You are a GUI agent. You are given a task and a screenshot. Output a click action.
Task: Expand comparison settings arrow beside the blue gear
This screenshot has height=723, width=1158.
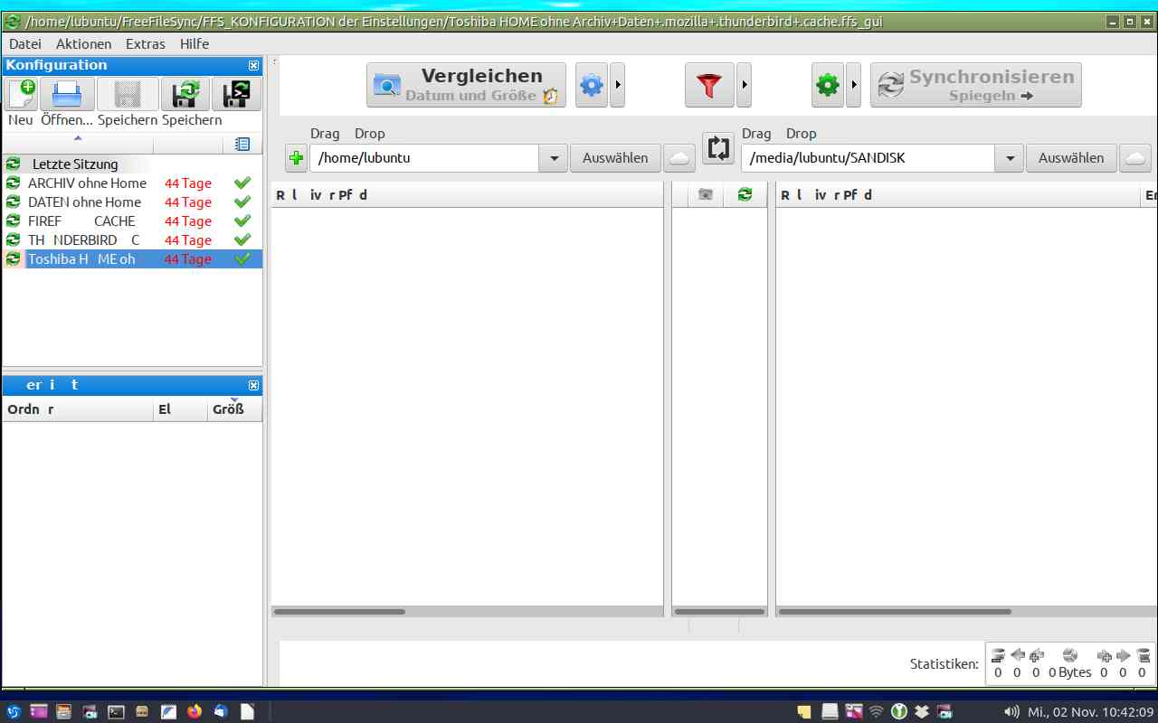tap(618, 85)
